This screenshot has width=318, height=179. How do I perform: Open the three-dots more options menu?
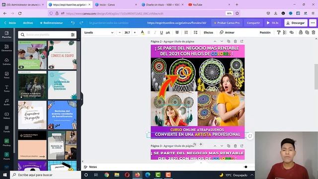tap(313, 23)
